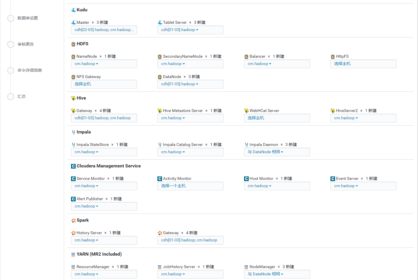Click the HttpFS role icon
The image size is (418, 280).
click(x=333, y=57)
